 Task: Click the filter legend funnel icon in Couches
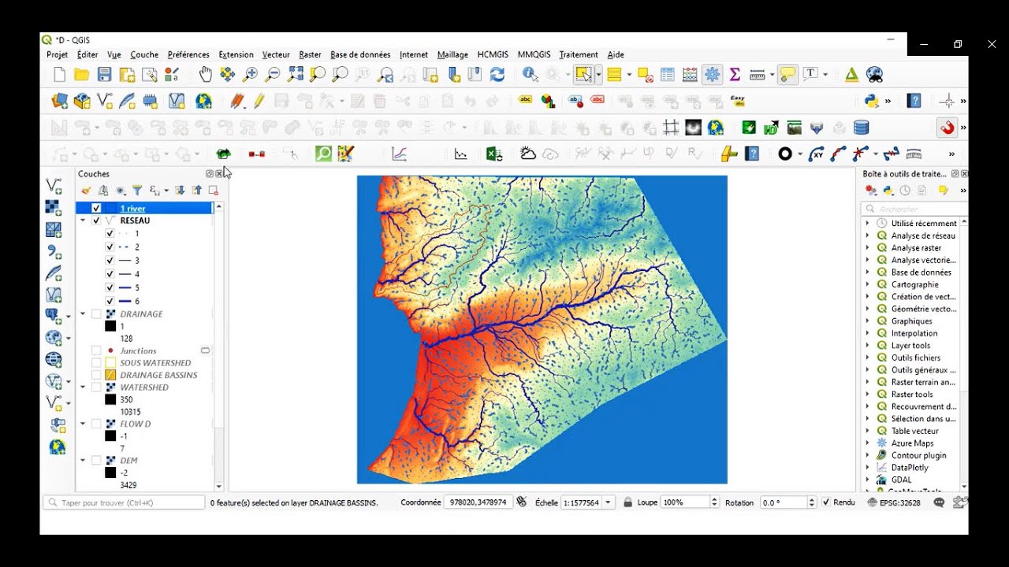point(137,191)
